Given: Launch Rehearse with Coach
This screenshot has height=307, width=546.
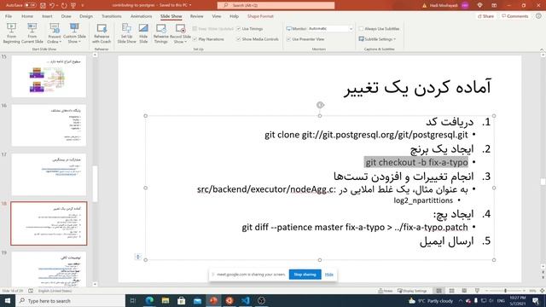Looking at the screenshot, I should [x=102, y=33].
